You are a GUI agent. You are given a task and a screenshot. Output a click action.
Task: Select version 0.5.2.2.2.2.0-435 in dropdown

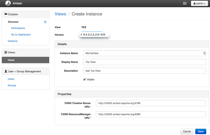(94, 34)
